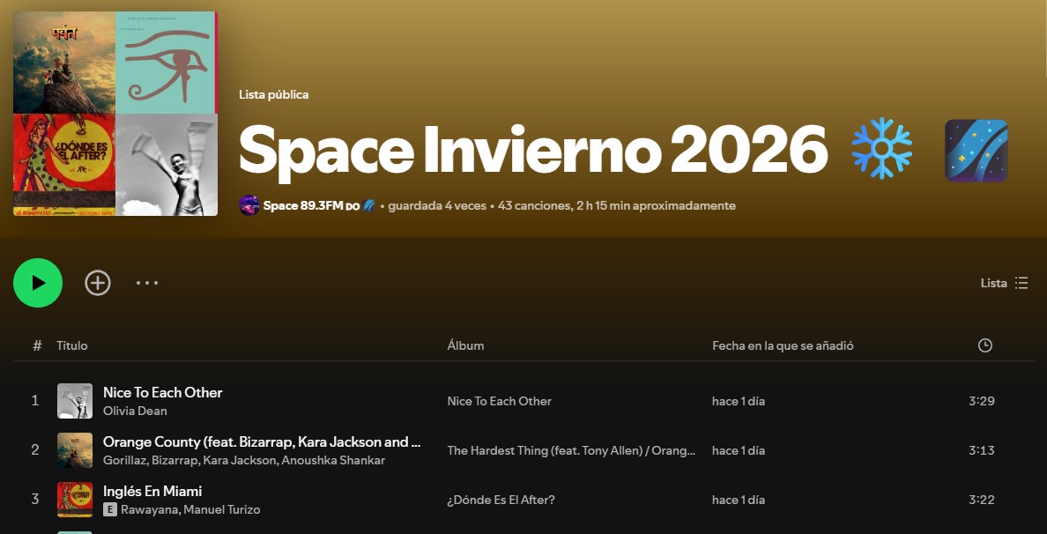Image resolution: width=1047 pixels, height=534 pixels.
Task: Open the Manuel Turizo artist link
Action: point(221,509)
